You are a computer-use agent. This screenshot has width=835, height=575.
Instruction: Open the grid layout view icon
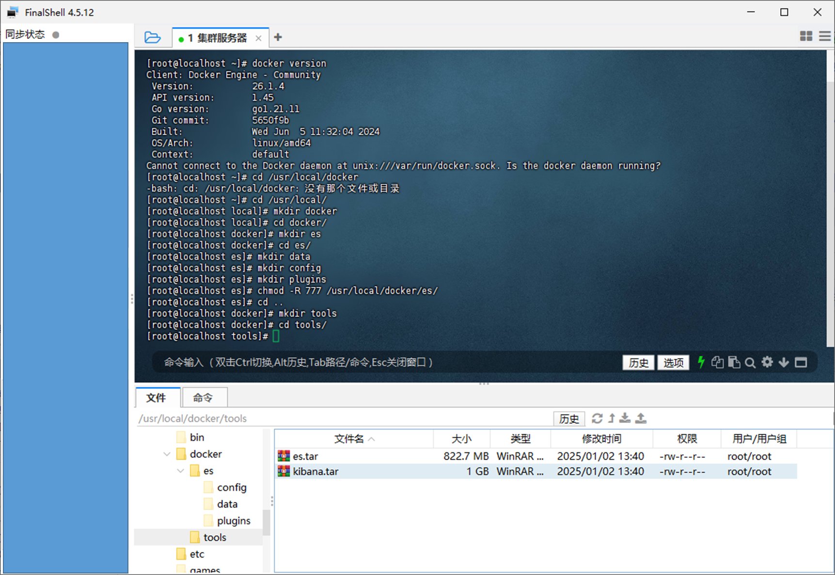(806, 36)
